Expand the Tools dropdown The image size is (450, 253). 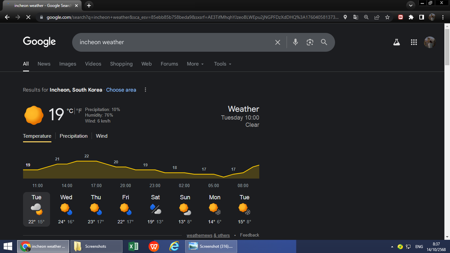223,64
